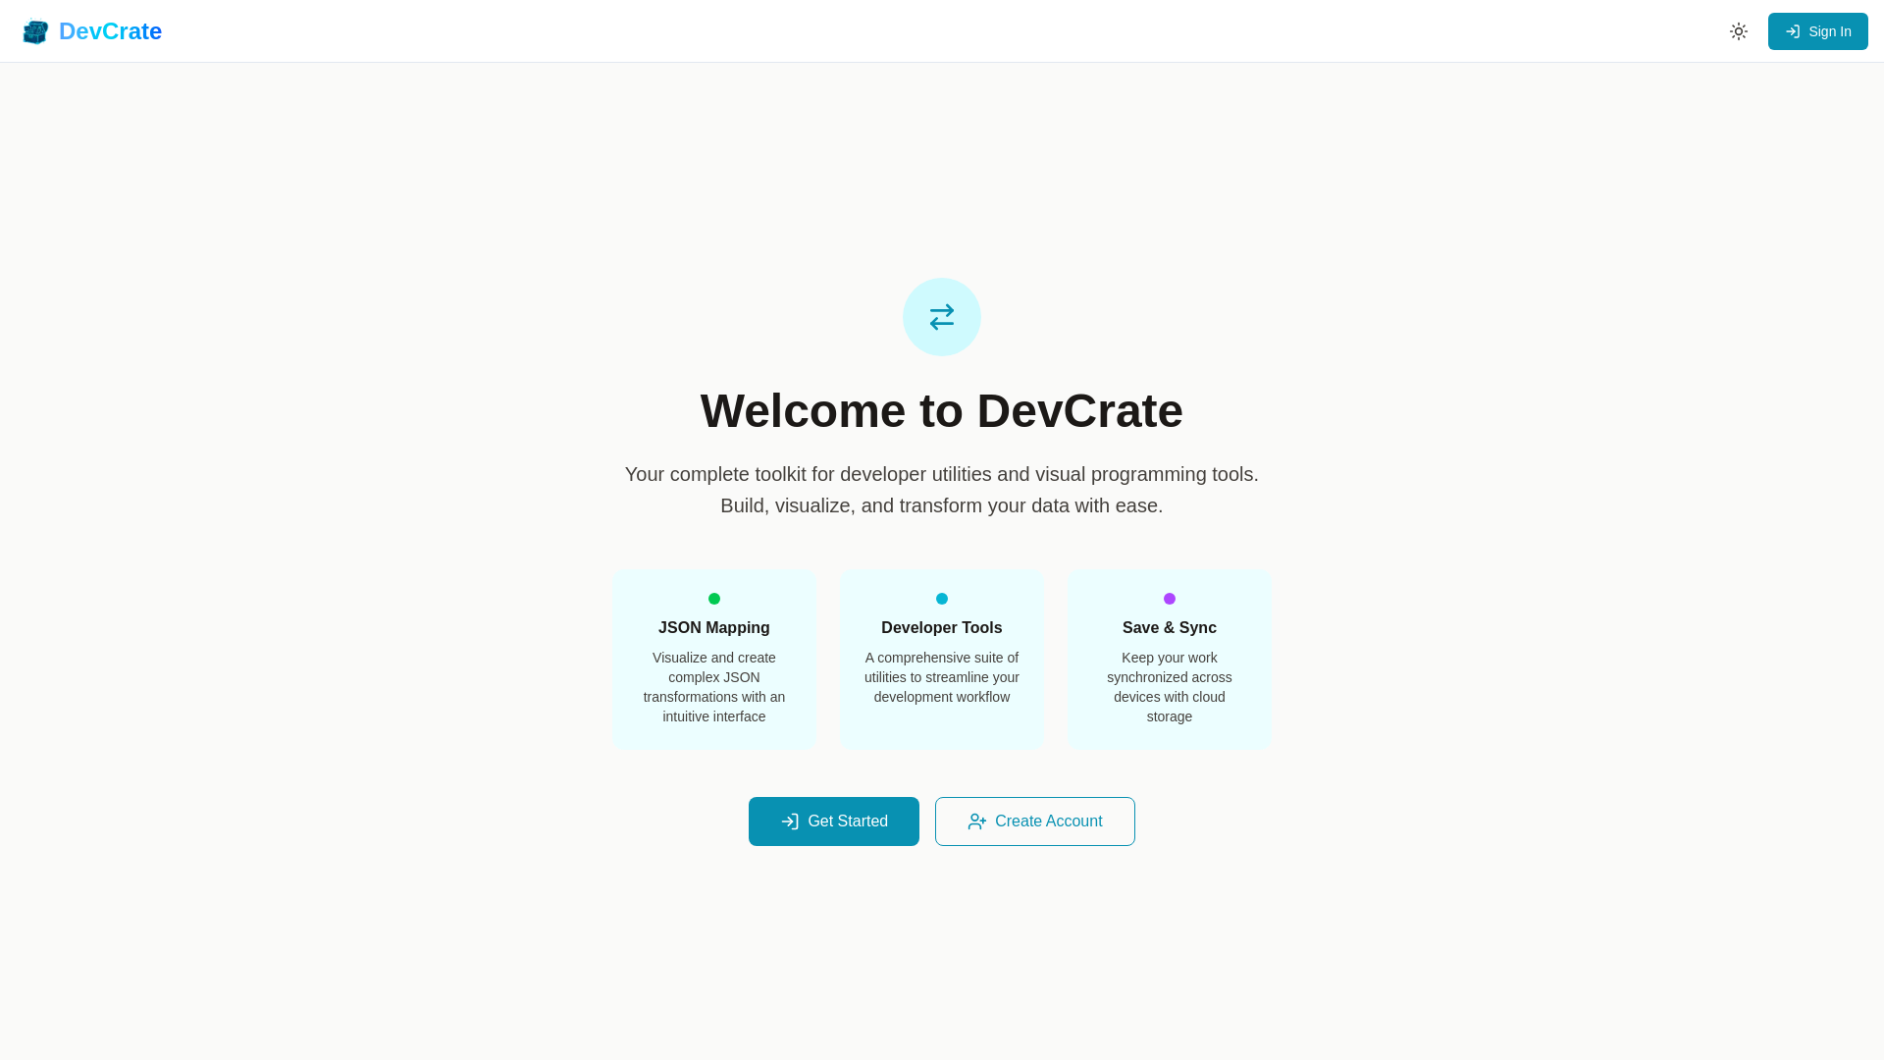Click the Sign In button

tap(1818, 31)
